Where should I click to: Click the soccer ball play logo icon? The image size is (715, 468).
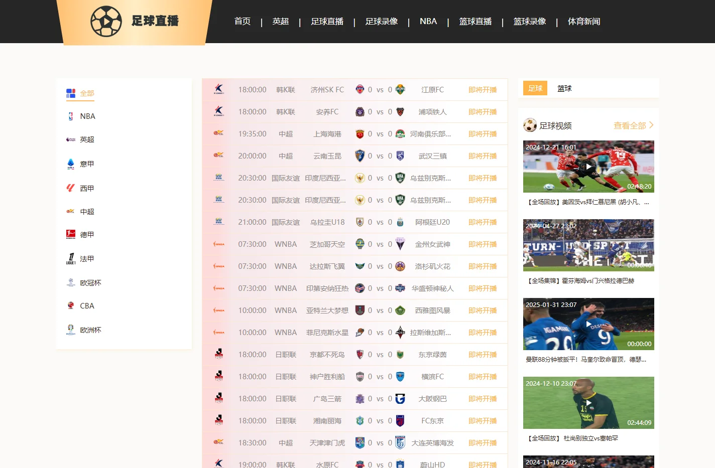[x=106, y=22]
